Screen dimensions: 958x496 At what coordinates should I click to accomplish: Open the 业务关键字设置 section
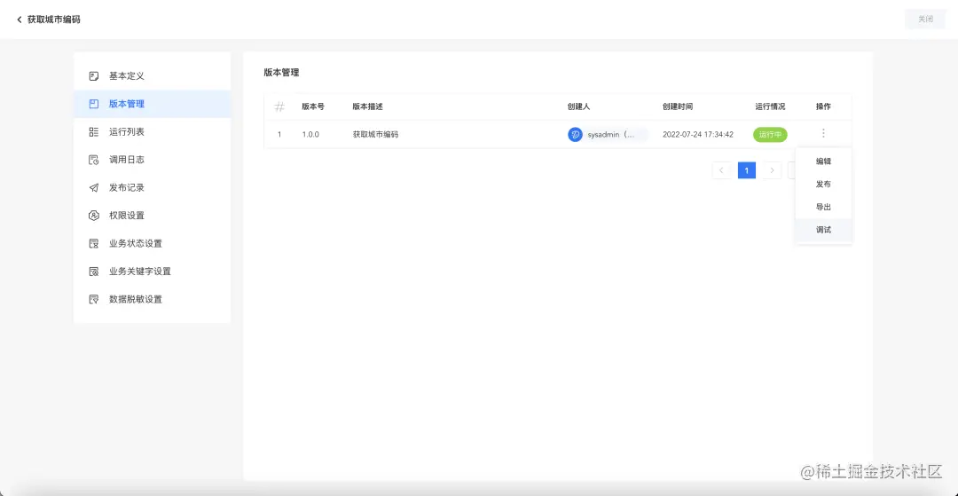153,272
